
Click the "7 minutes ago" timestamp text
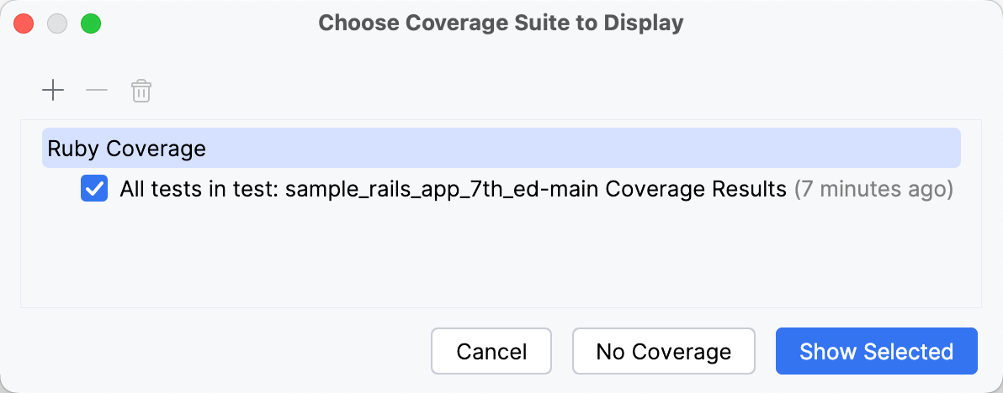tap(873, 189)
